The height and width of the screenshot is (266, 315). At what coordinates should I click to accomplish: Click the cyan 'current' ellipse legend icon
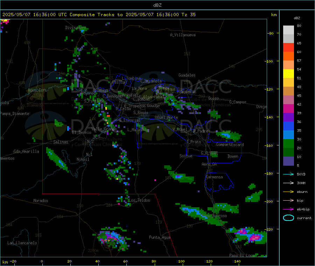[x=288, y=218]
